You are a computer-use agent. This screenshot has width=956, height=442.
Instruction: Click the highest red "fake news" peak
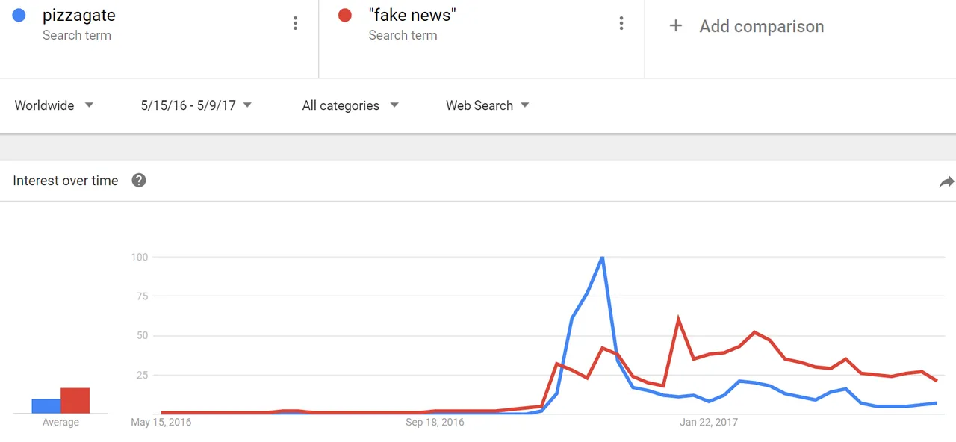pos(678,320)
